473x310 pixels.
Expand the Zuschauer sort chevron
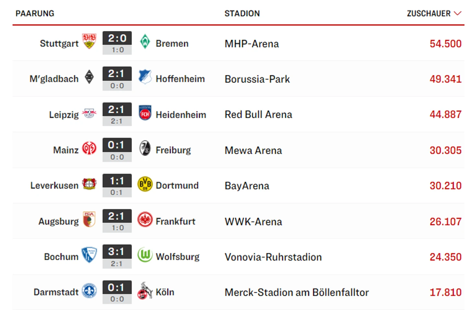457,13
